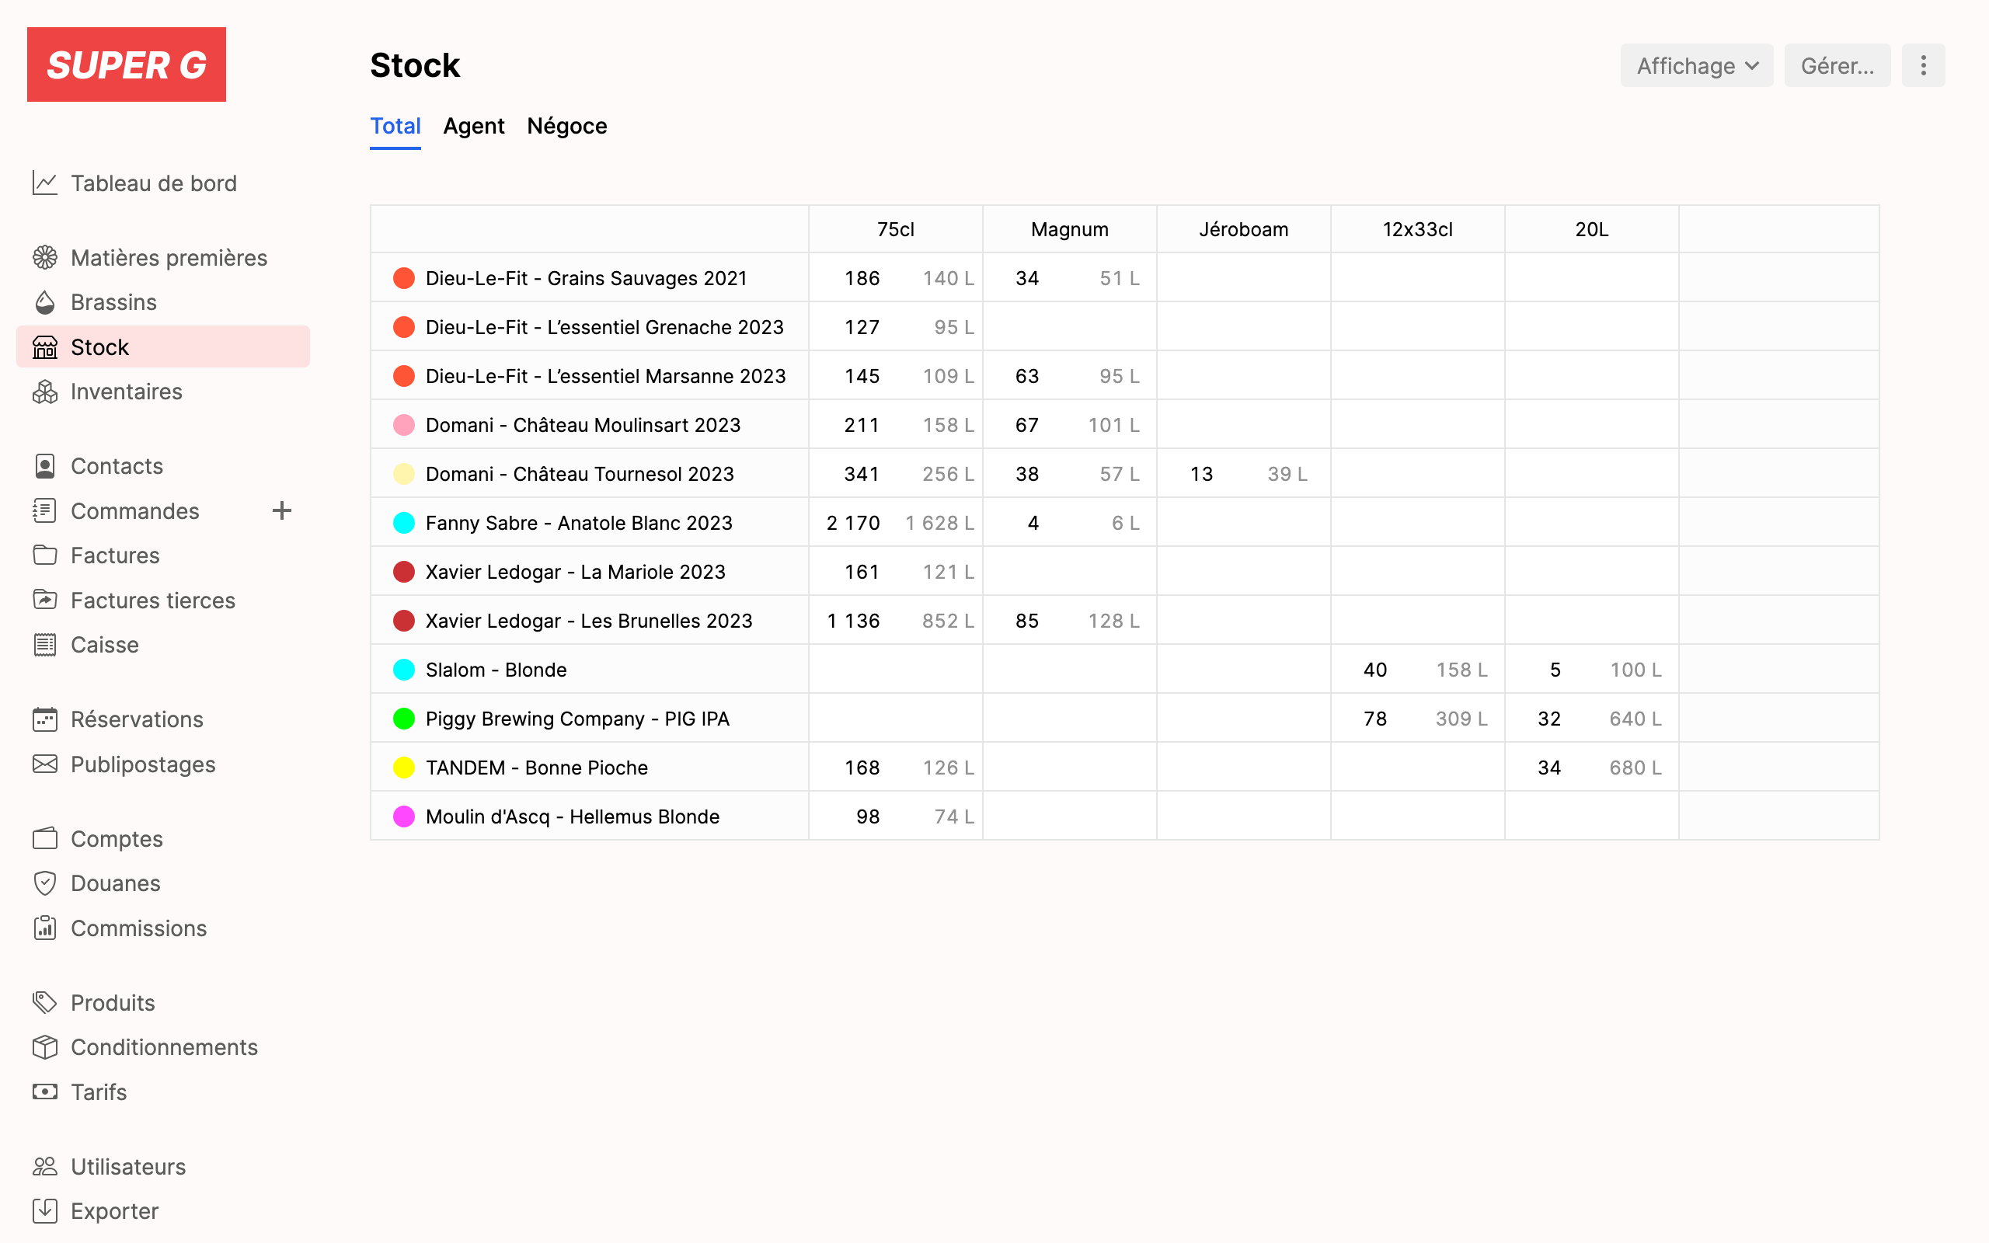Click the Conditionnements box icon
The width and height of the screenshot is (1989, 1243).
[45, 1047]
